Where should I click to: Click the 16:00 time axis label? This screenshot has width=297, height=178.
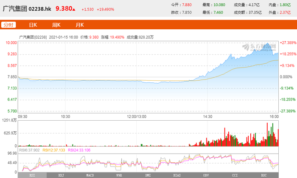[x=274, y=116]
